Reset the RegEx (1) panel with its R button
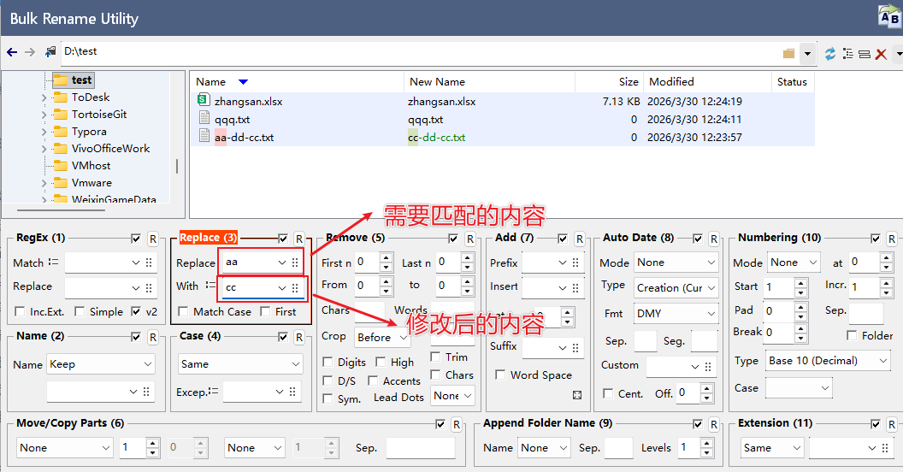The image size is (903, 472). point(152,239)
